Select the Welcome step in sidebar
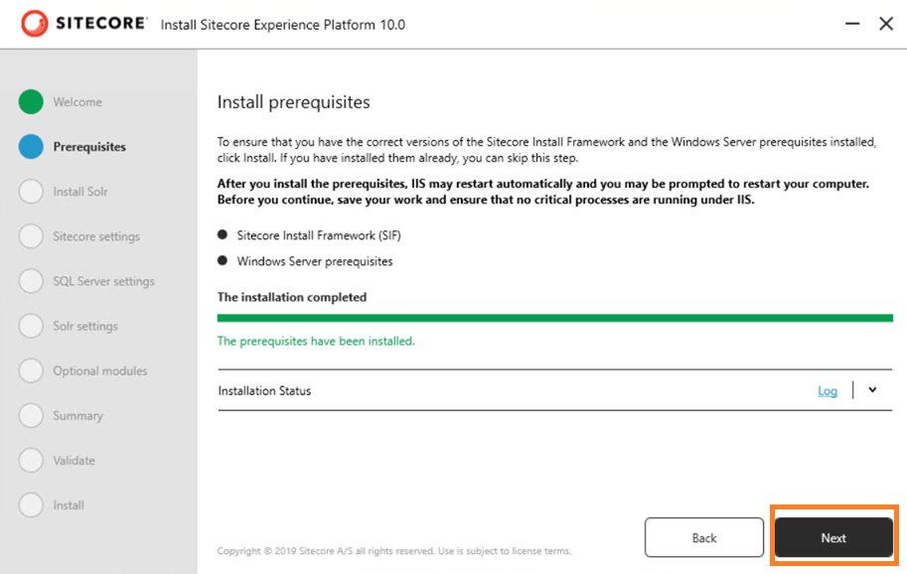The height and width of the screenshot is (574, 907). pos(77,101)
